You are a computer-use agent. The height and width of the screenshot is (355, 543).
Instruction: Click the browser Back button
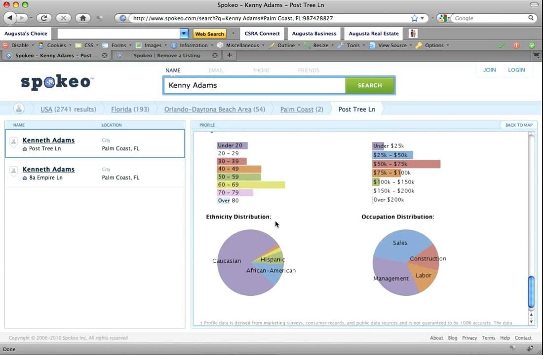click(x=10, y=18)
